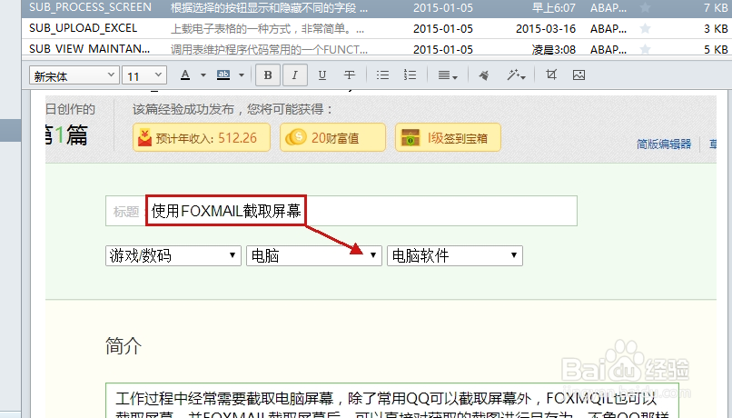Open the 电脑 subcategory dropdown
The image size is (732, 418).
point(314,255)
